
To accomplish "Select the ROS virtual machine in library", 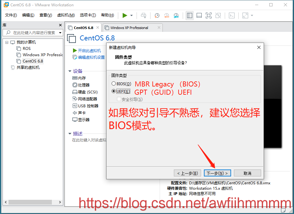I will [x=27, y=49].
